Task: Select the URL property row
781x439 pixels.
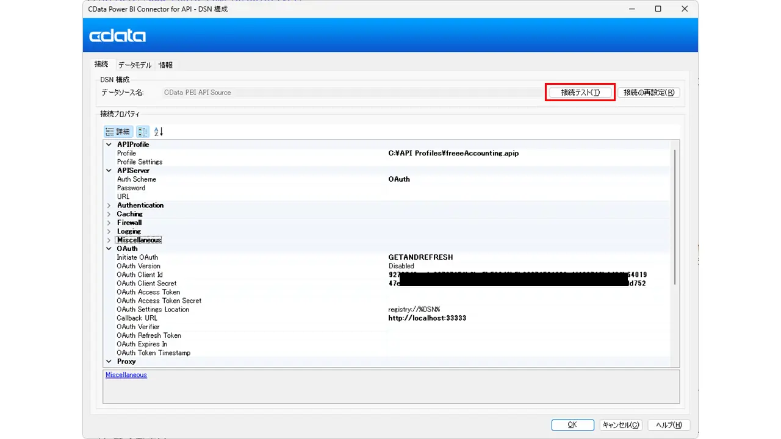Action: coord(387,197)
